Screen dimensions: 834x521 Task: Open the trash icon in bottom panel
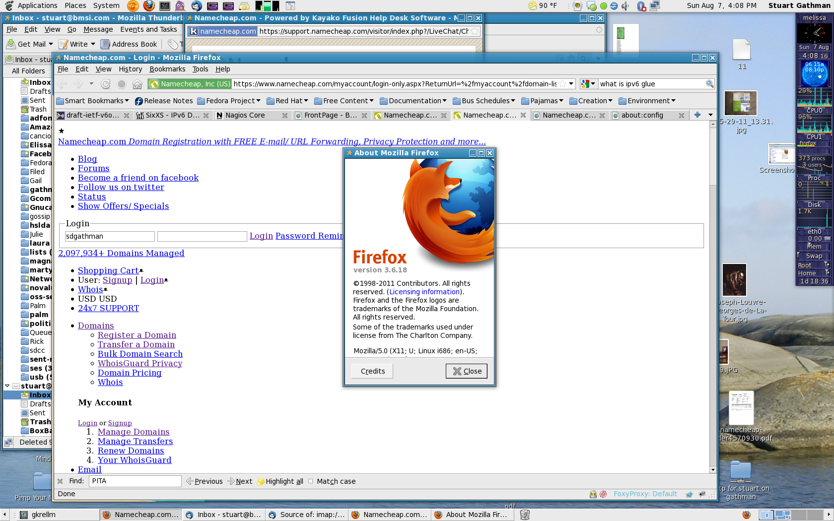(x=525, y=515)
